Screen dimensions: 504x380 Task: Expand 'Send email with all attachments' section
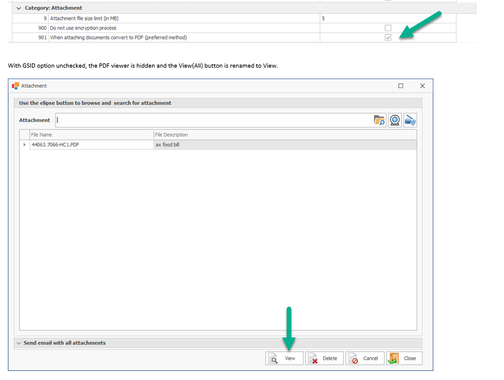[x=19, y=343]
